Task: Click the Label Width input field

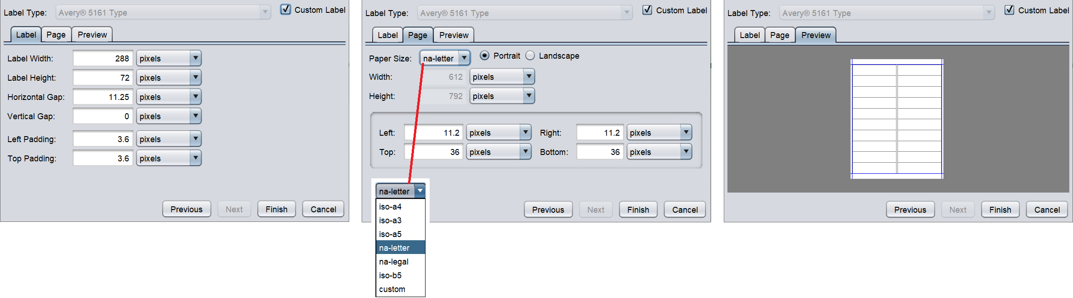Action: tap(103, 58)
